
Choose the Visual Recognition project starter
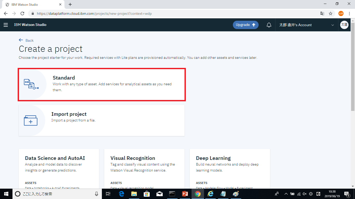point(133,158)
